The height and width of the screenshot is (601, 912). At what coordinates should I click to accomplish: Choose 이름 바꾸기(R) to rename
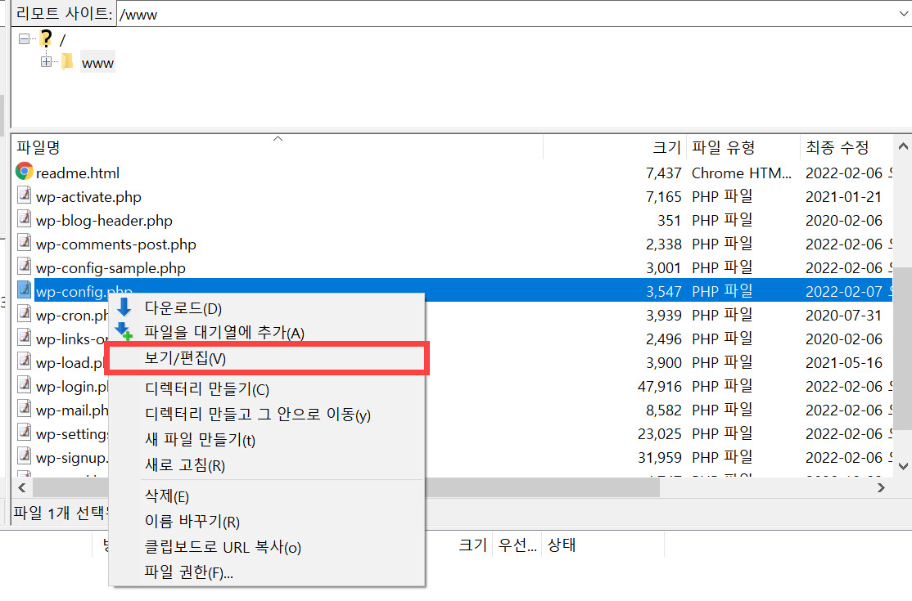(267, 522)
